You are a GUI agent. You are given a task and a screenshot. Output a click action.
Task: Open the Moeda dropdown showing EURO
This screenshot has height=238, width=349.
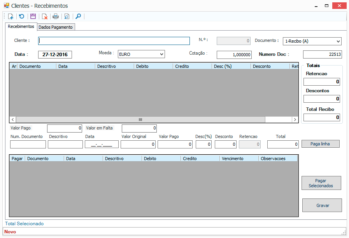tap(141, 54)
